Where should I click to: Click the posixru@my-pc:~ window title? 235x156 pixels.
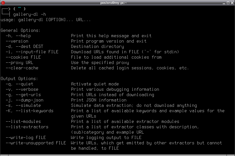click(114, 3)
